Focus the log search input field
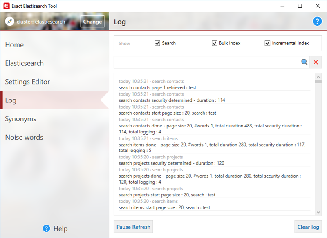Image resolution: width=327 pixels, height=238 pixels. (x=206, y=62)
